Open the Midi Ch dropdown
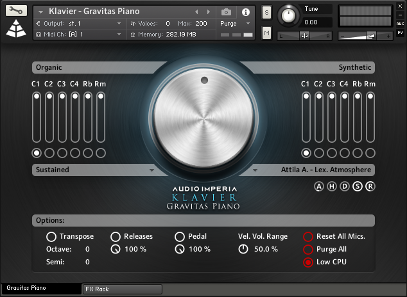 (119, 35)
